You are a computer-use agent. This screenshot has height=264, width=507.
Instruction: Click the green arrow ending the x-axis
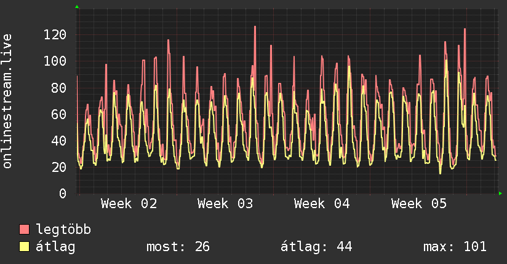500,193
